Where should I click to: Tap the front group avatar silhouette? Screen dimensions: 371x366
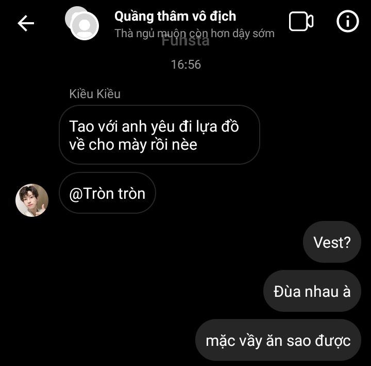coord(85,25)
